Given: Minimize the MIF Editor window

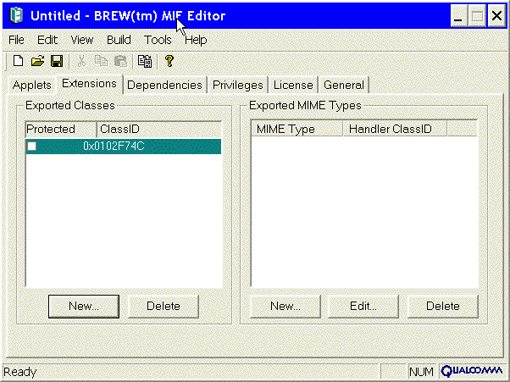Looking at the screenshot, I should coord(458,15).
